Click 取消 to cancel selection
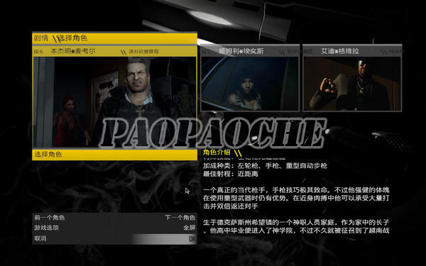426x266 pixels. click(x=40, y=238)
